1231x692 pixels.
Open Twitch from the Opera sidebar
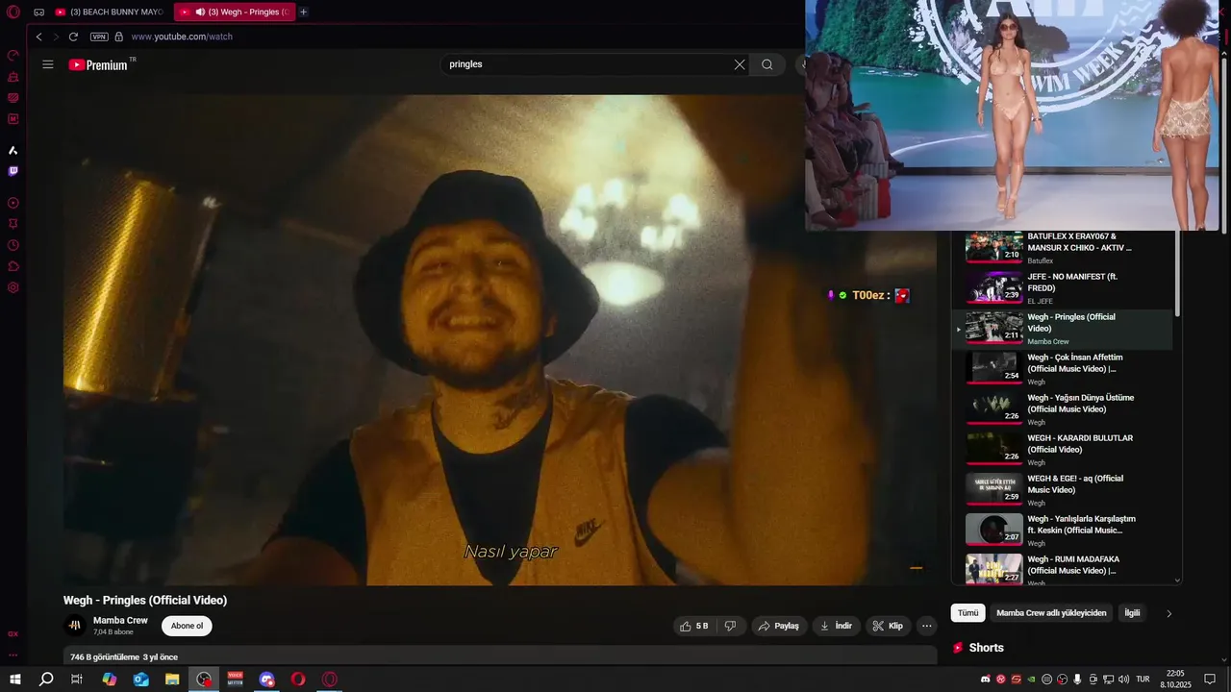13,171
